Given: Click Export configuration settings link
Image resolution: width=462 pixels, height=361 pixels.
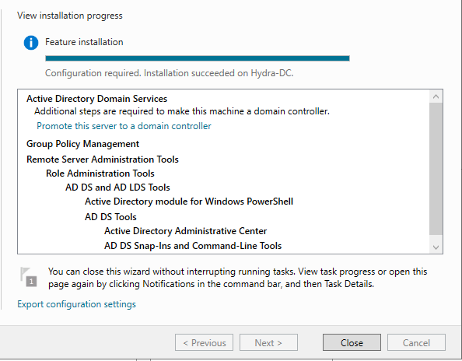Looking at the screenshot, I should (x=76, y=304).
